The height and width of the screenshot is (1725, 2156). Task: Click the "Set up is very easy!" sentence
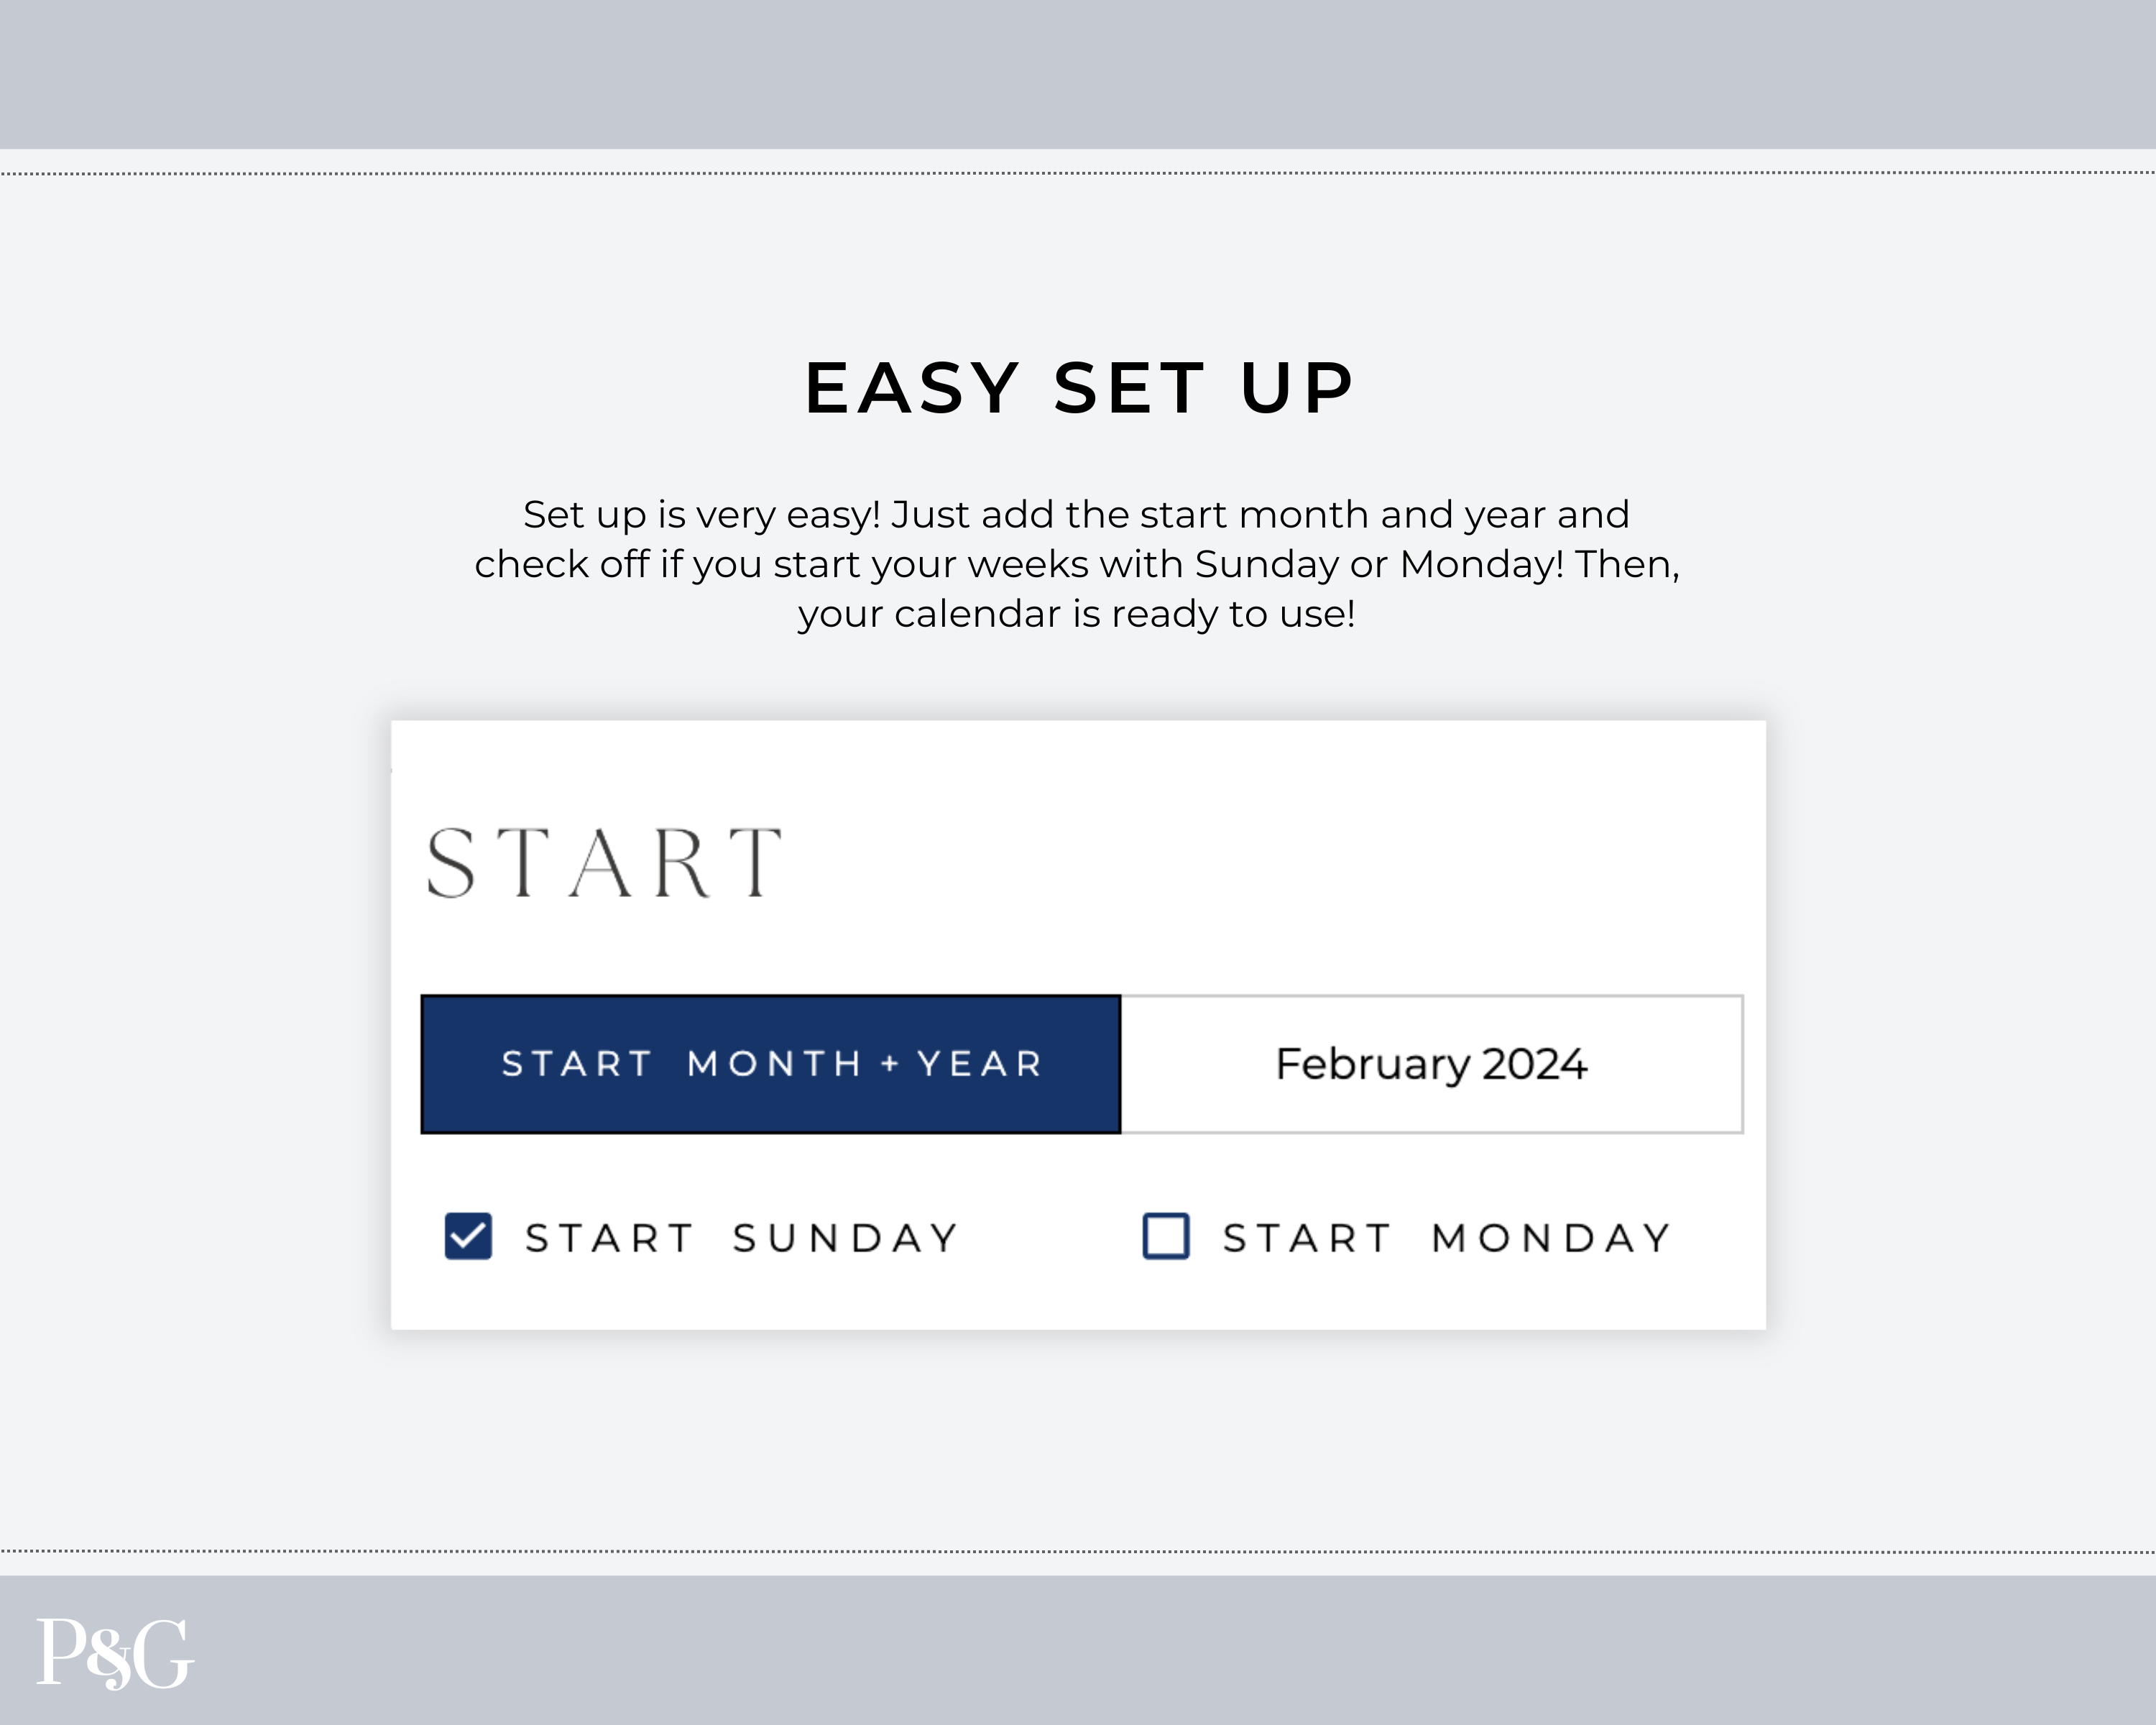[x=701, y=515]
